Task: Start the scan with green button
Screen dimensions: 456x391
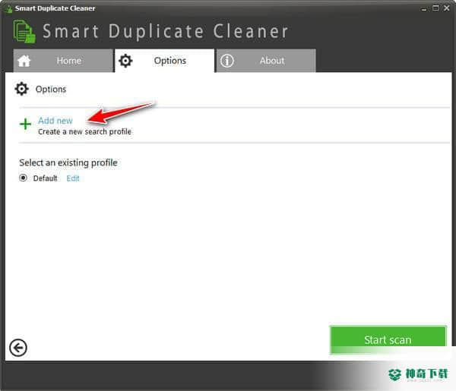Action: (x=388, y=339)
